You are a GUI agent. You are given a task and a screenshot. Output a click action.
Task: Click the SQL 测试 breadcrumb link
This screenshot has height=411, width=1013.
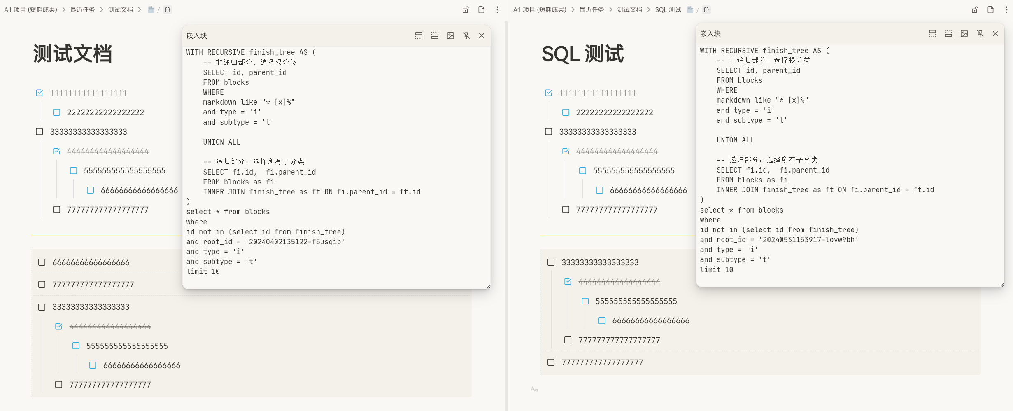pyautogui.click(x=668, y=10)
